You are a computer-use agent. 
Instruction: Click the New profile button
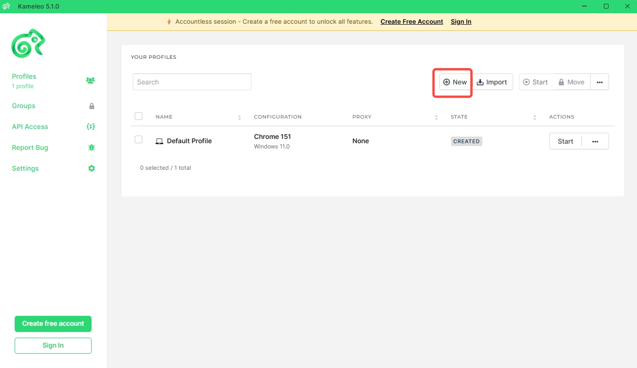(x=455, y=82)
